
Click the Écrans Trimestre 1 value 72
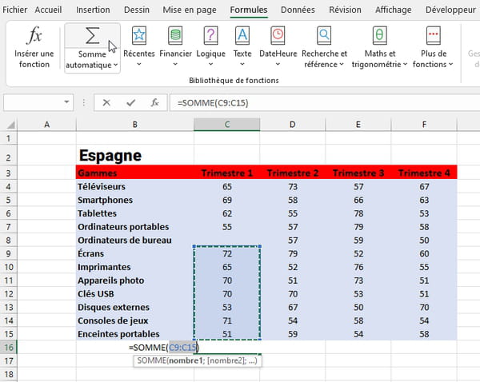click(x=227, y=254)
